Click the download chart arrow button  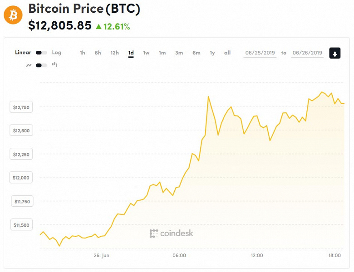coord(334,53)
